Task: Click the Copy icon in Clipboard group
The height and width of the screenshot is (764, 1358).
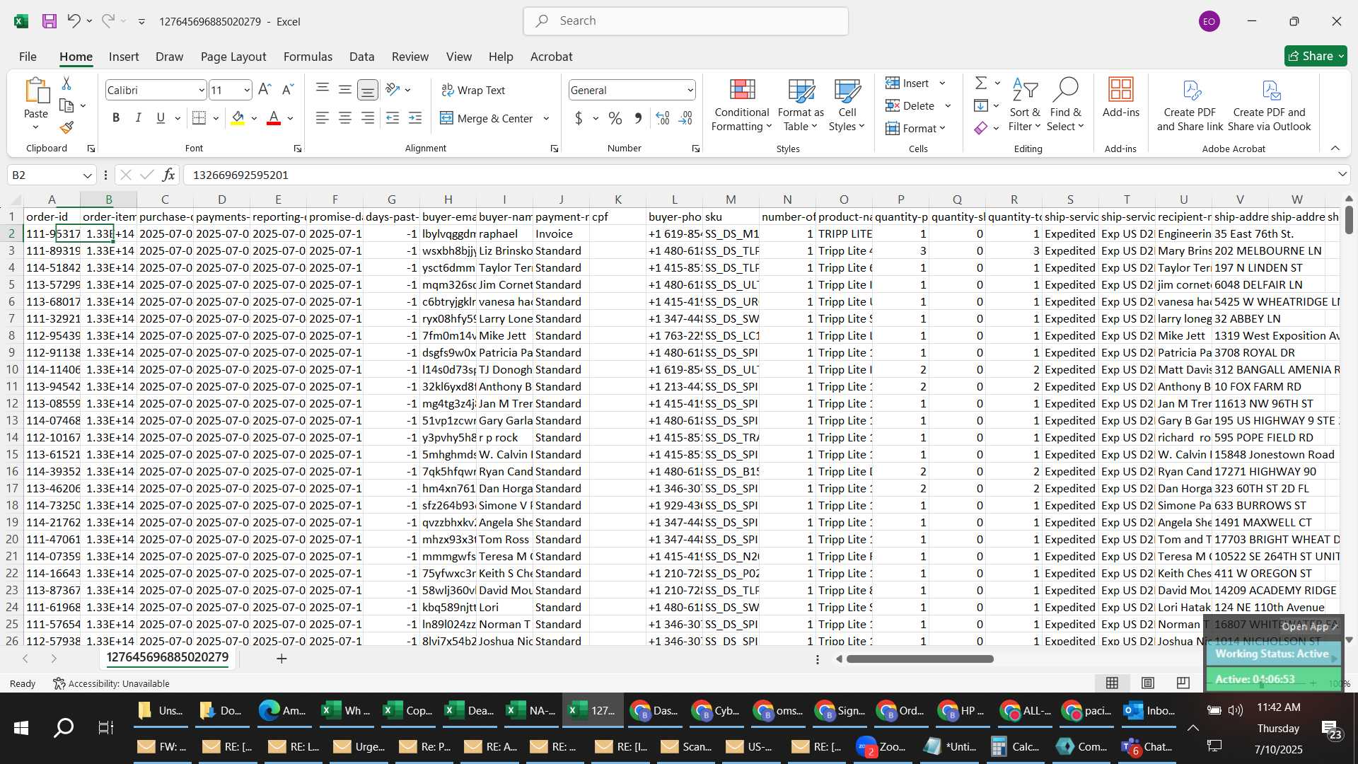Action: [66, 105]
